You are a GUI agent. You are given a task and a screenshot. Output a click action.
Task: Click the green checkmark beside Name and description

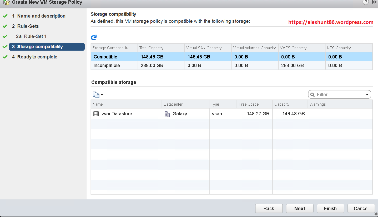(x=5, y=16)
